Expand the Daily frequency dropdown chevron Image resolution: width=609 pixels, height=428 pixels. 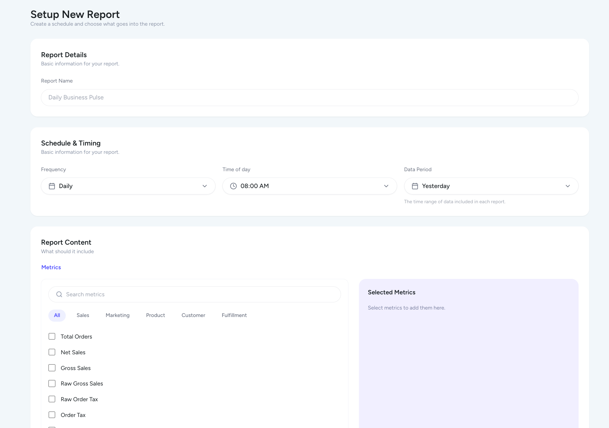[204, 186]
